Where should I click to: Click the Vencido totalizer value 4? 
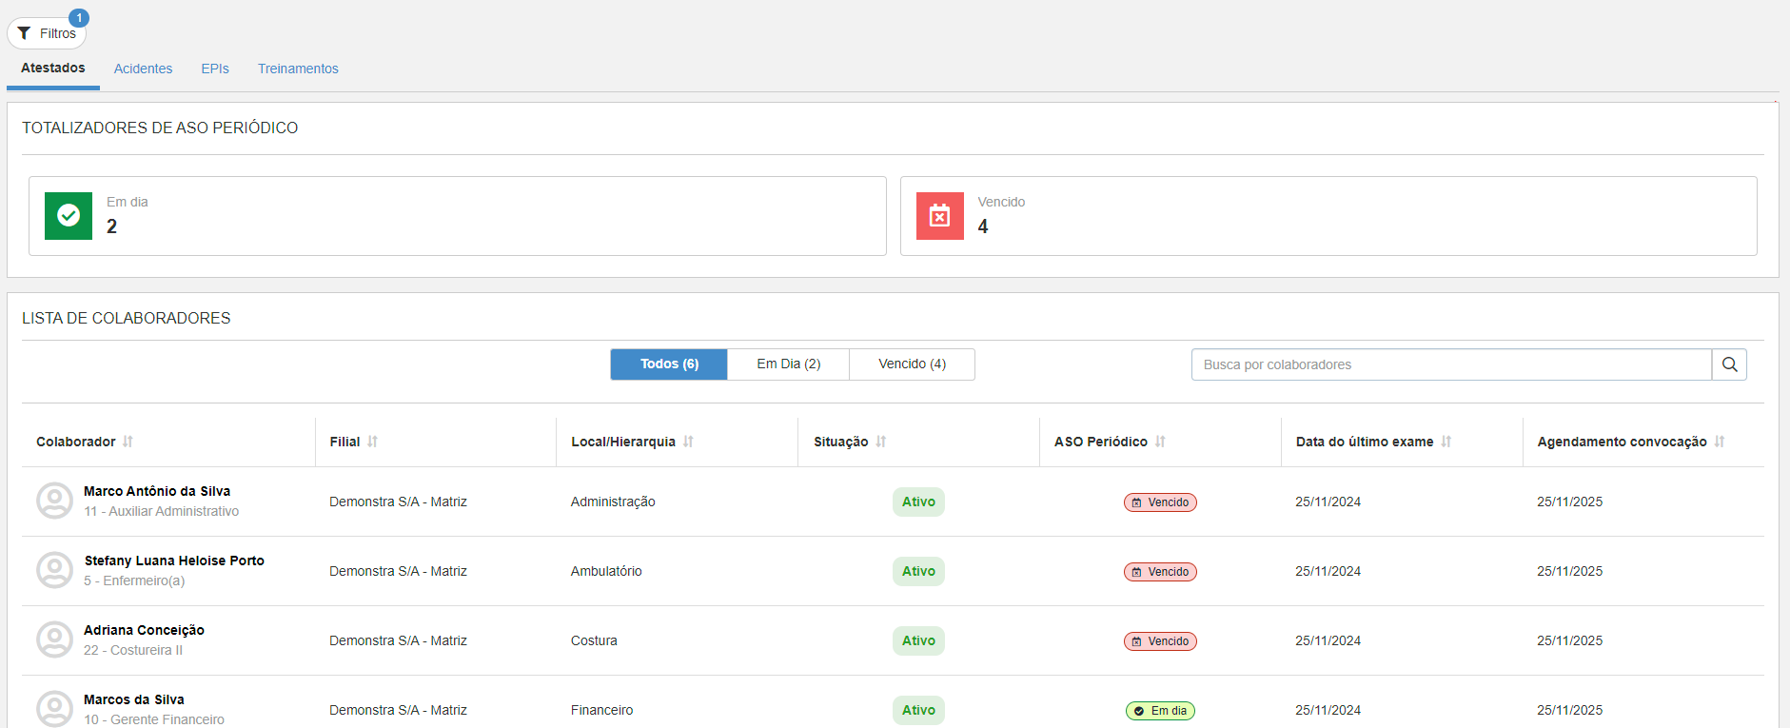(983, 226)
